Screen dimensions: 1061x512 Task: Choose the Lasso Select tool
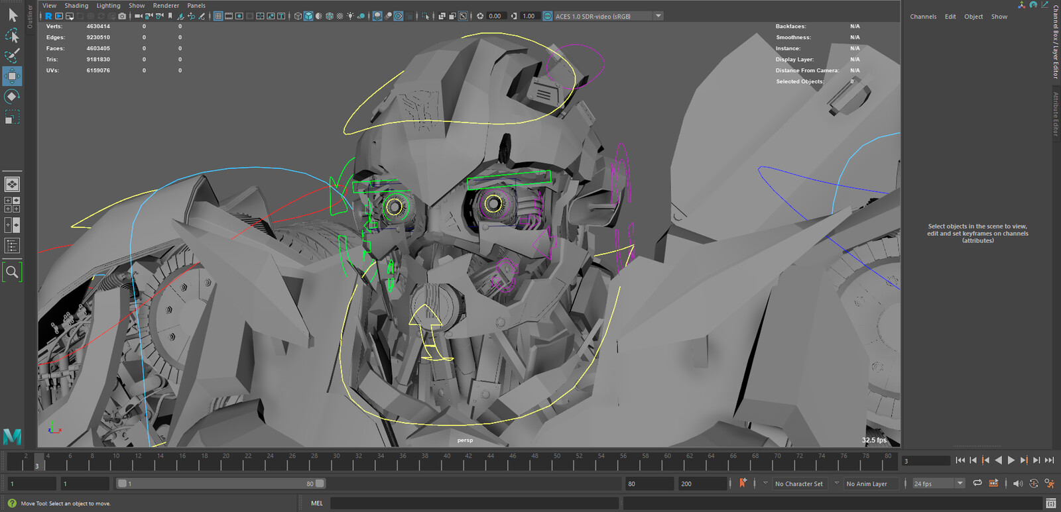pyautogui.click(x=12, y=34)
